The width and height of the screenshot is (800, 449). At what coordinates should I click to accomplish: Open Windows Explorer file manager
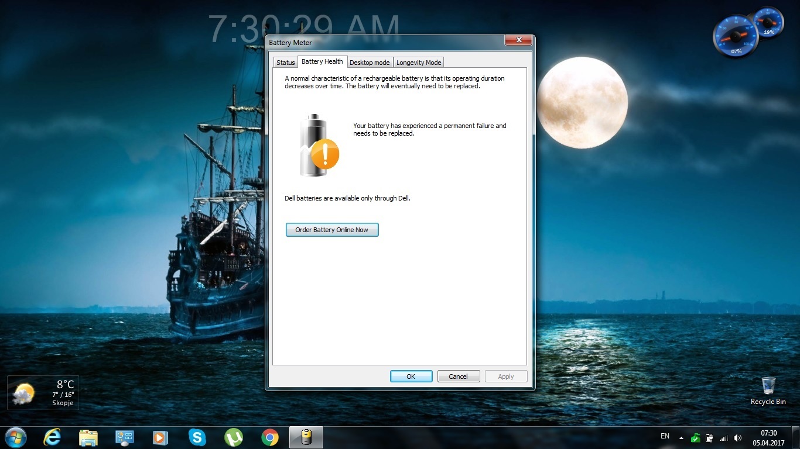click(88, 437)
